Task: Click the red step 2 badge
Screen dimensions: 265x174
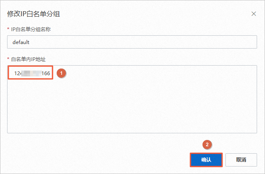Action: point(207,145)
